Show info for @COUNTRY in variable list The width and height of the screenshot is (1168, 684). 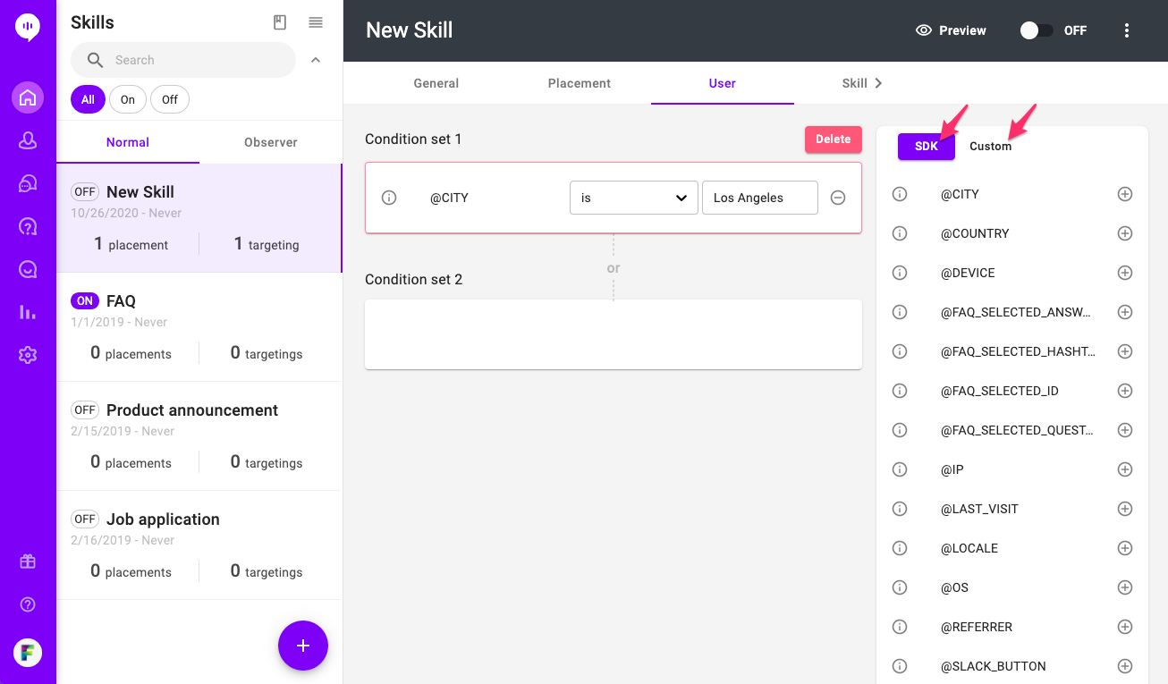pos(900,233)
